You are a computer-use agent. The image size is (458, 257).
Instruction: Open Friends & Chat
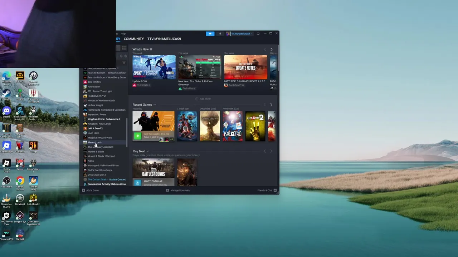[267, 190]
